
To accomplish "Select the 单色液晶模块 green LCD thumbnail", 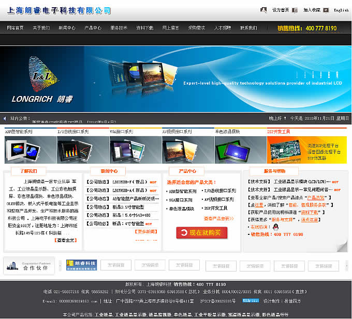I will (240, 149).
